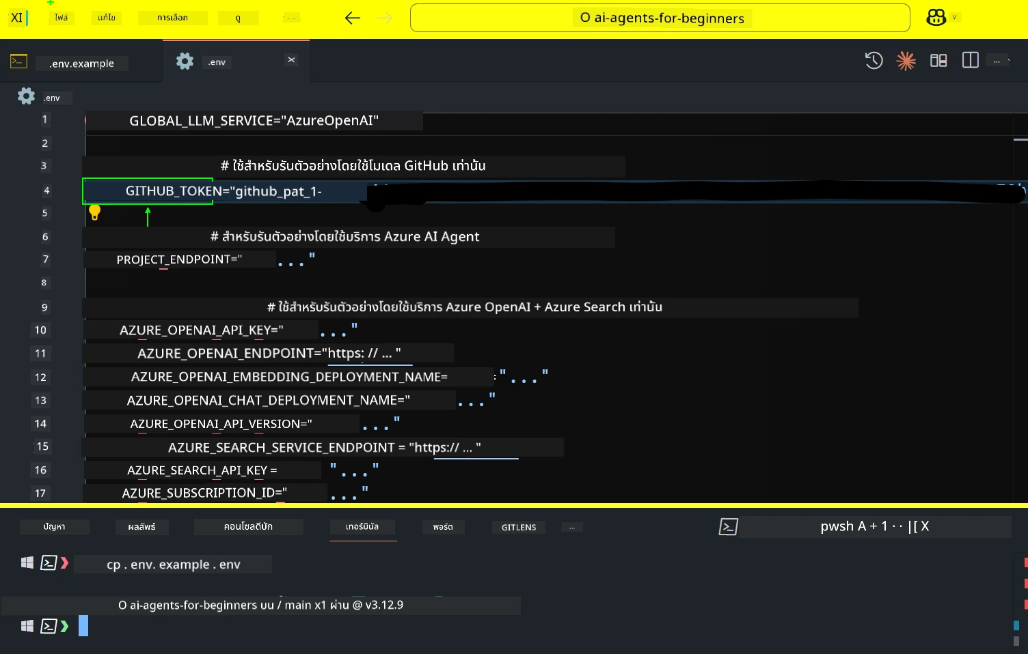Click the back navigation arrow
The image size is (1028, 654).
click(352, 18)
